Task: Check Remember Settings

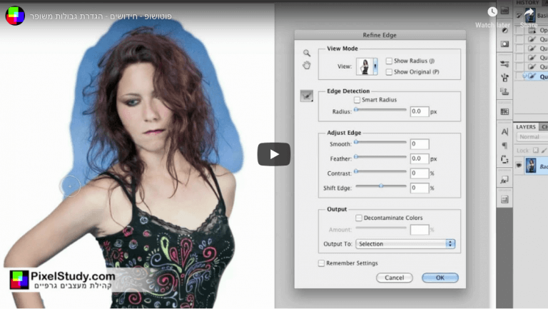Action: [321, 263]
